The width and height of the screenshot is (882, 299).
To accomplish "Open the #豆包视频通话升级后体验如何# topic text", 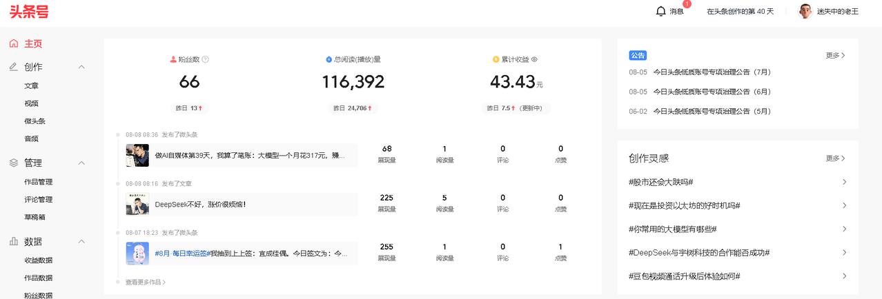I will tap(684, 276).
